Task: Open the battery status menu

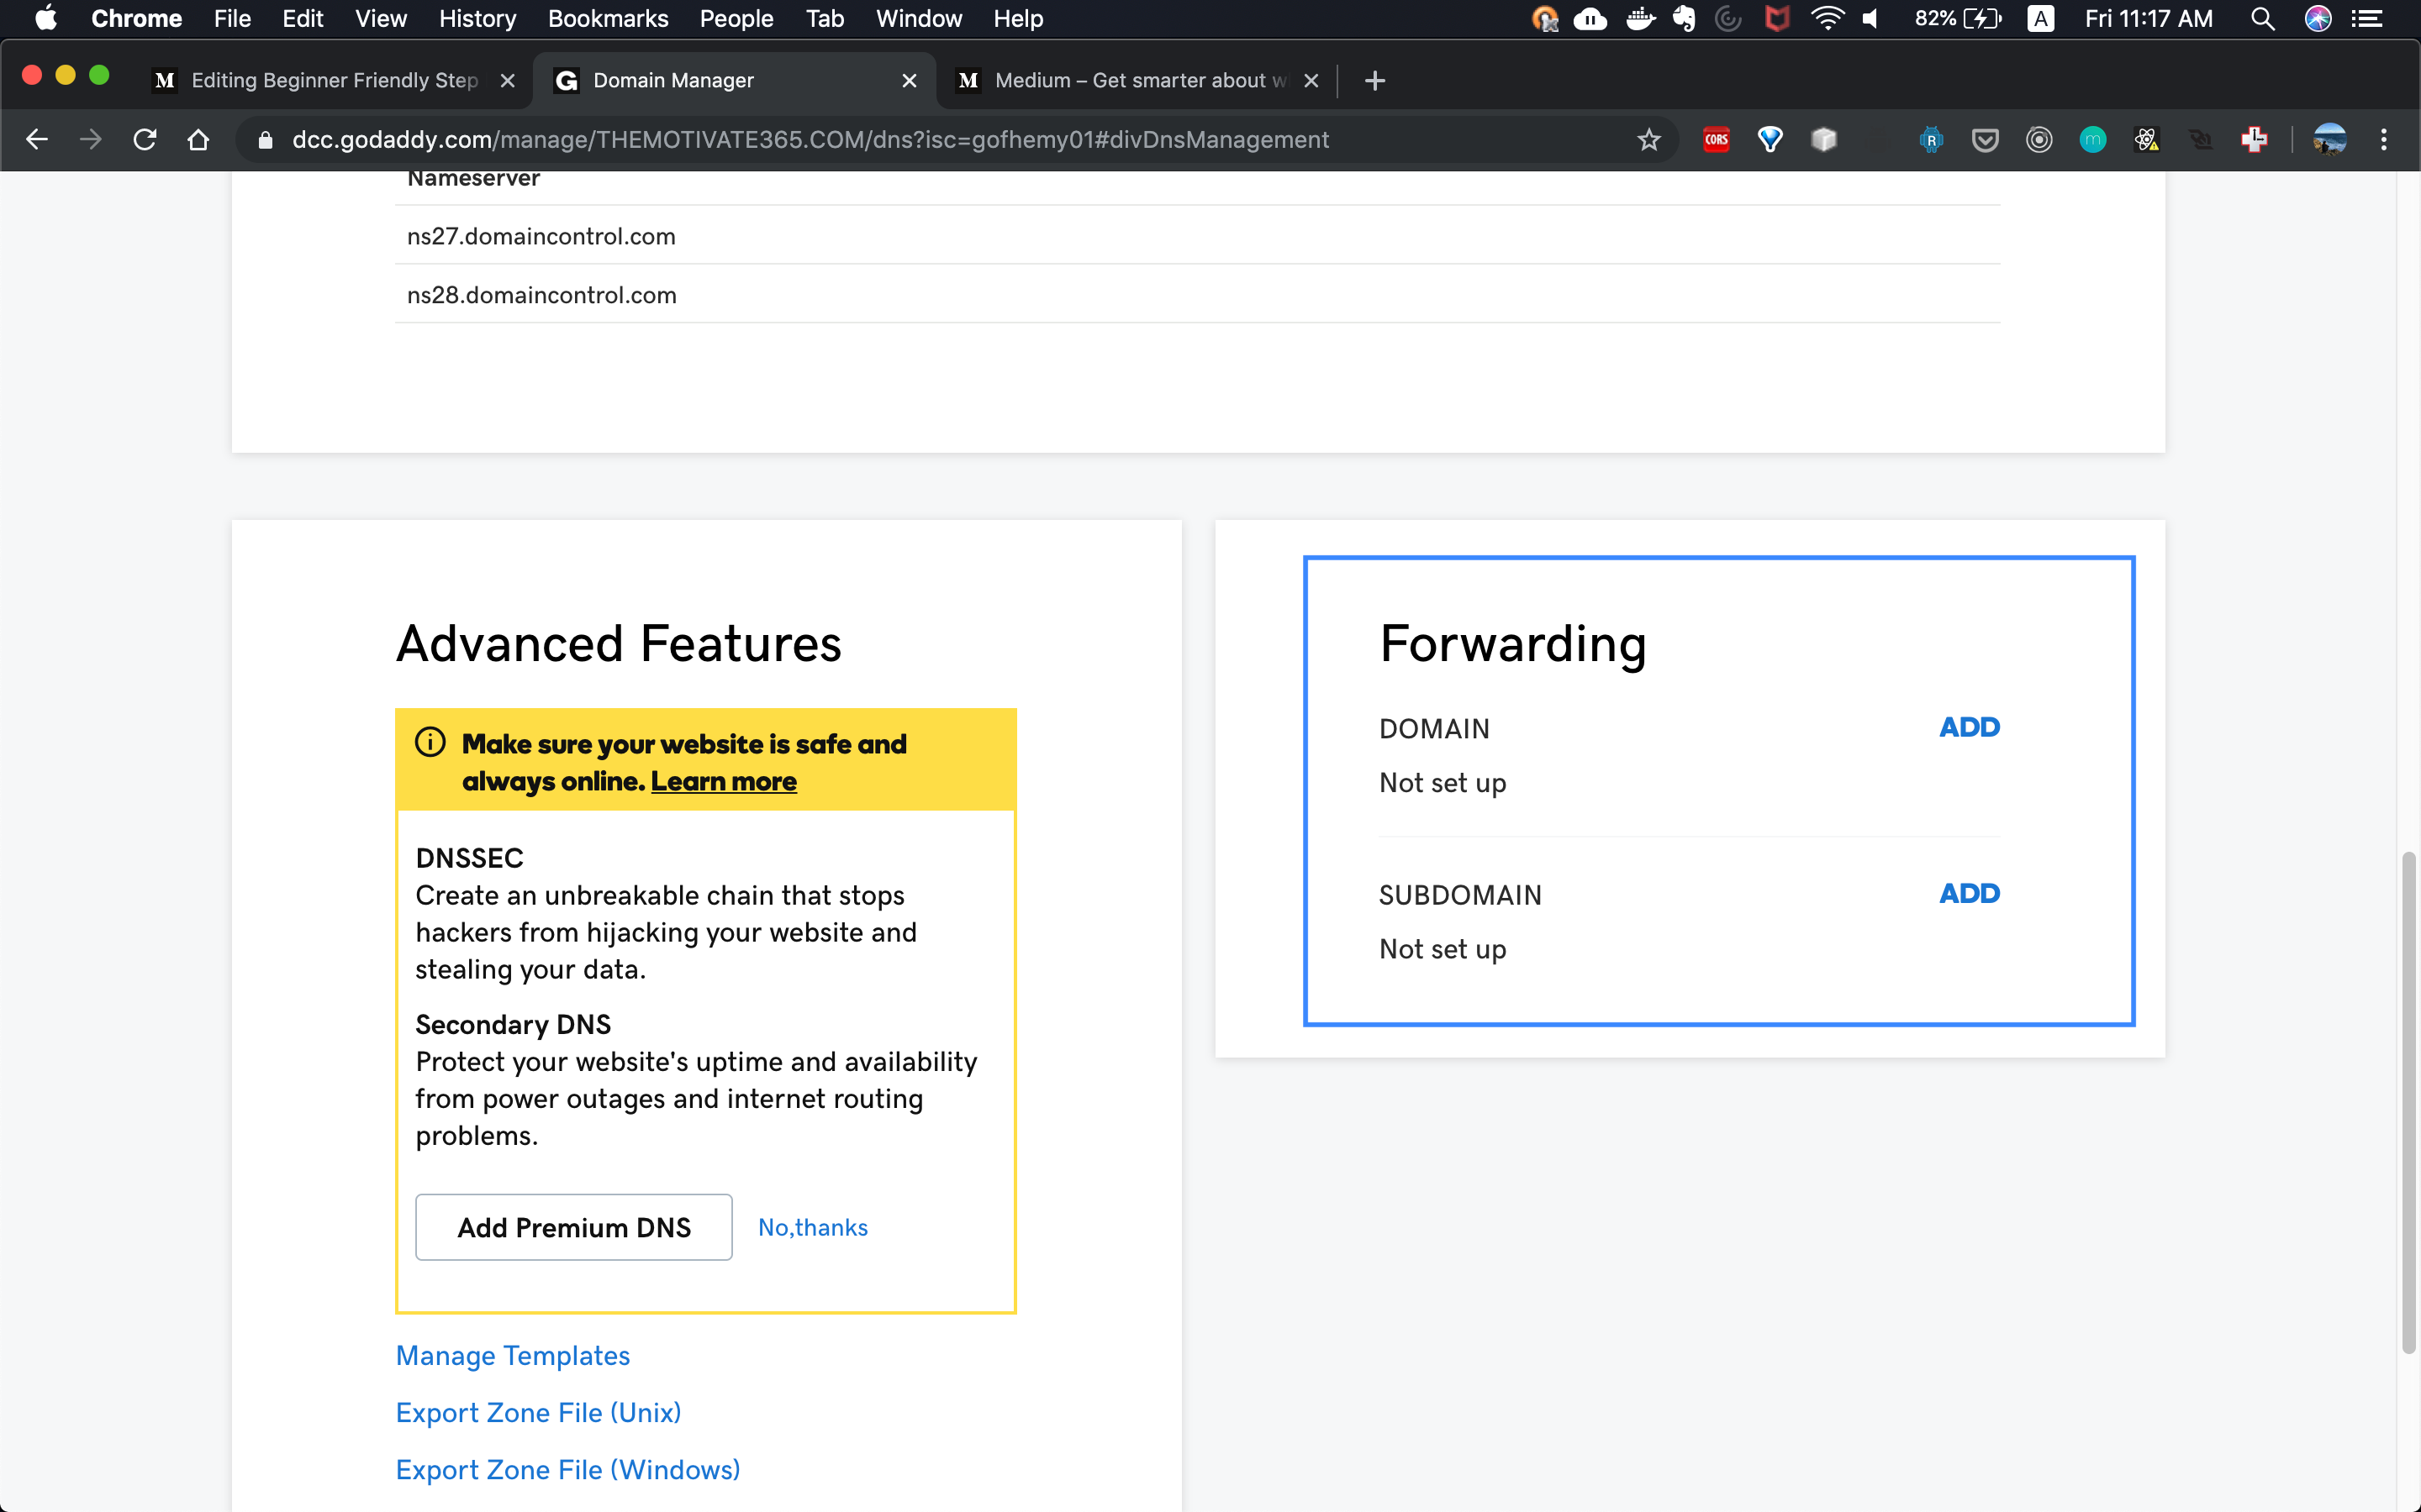Action: [1959, 19]
